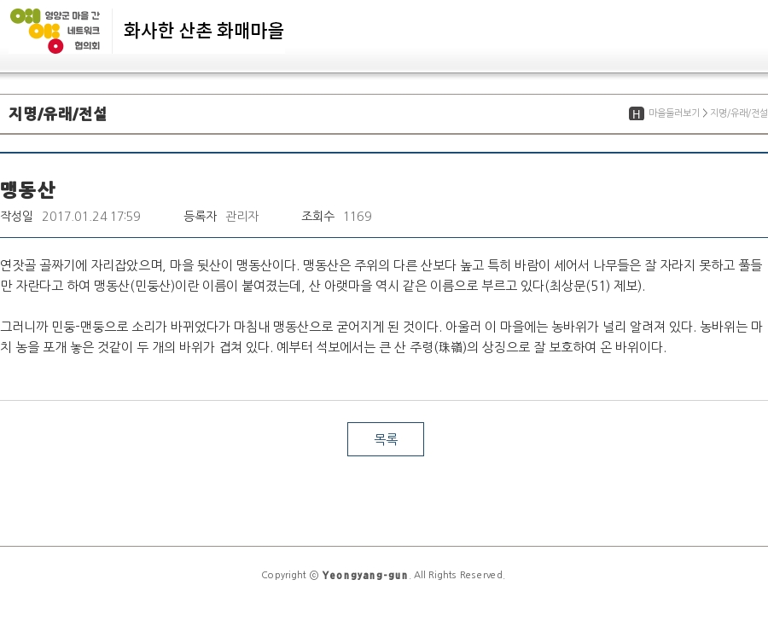Open the 화사한 산촌 화매마을 site title
This screenshot has width=768, height=632.
click(204, 31)
